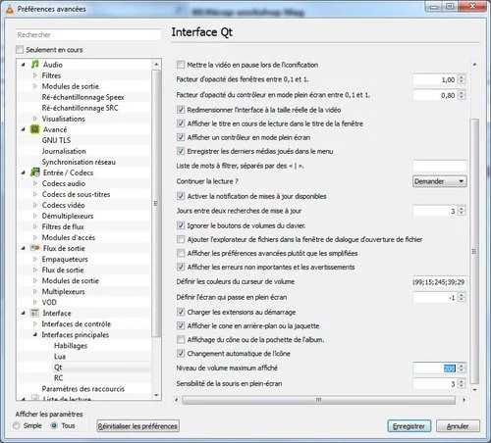491x443 pixels.
Task: Increase Niveau de volume maximum spinner arrow
Action: click(462, 366)
